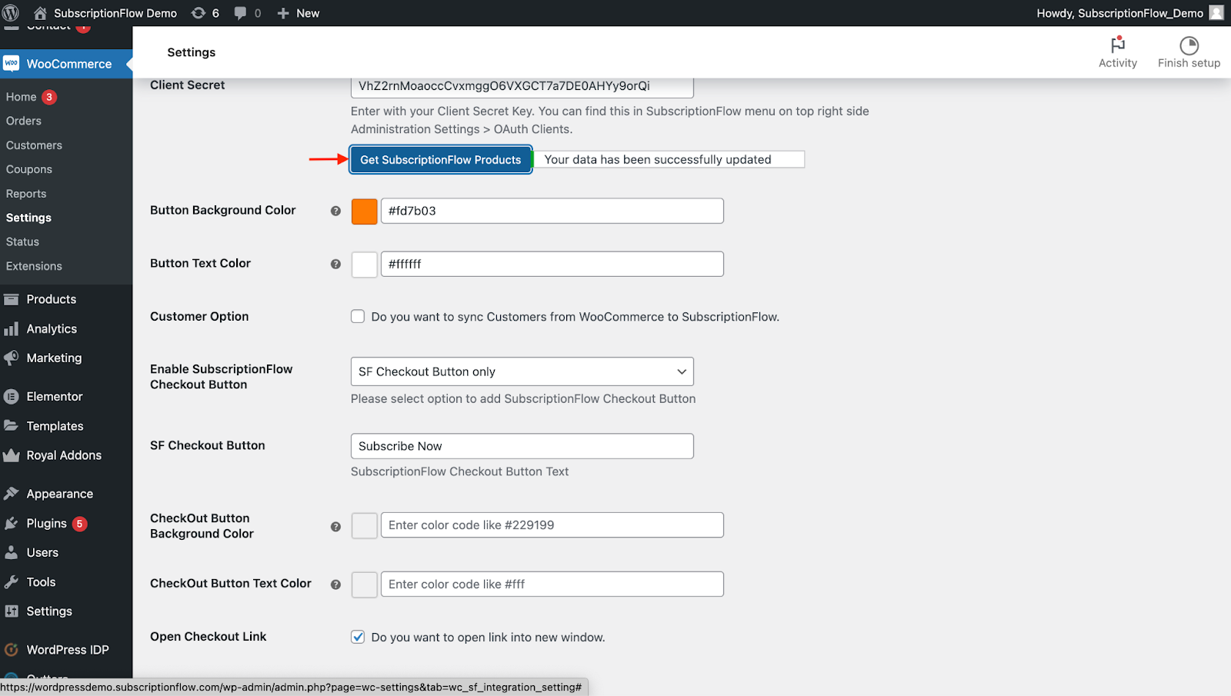Click the Enter color code like #fff field

[x=552, y=584]
